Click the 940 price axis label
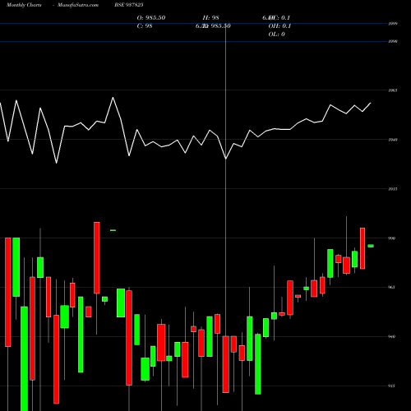The image size is (411, 411). [x=392, y=336]
